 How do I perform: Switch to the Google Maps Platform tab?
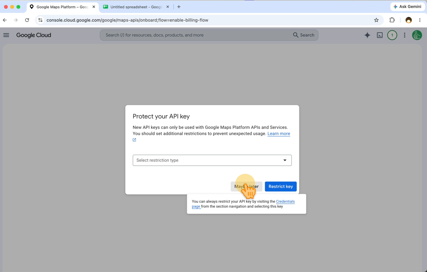click(62, 7)
